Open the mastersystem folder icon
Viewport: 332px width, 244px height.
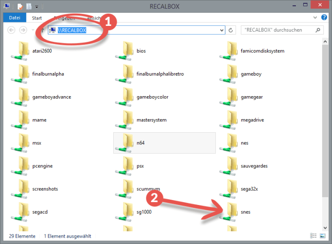124,120
